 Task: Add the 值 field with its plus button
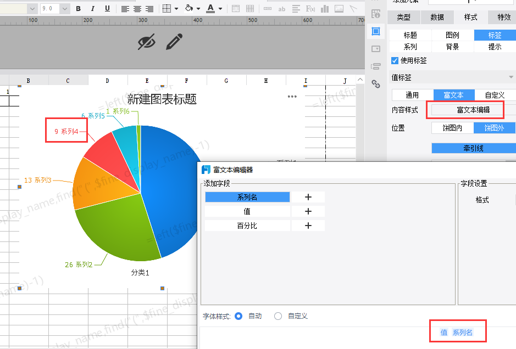coord(308,211)
